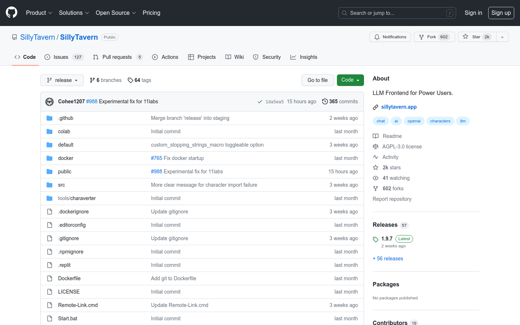Click the Dockerfile file icon

pyautogui.click(x=49, y=278)
